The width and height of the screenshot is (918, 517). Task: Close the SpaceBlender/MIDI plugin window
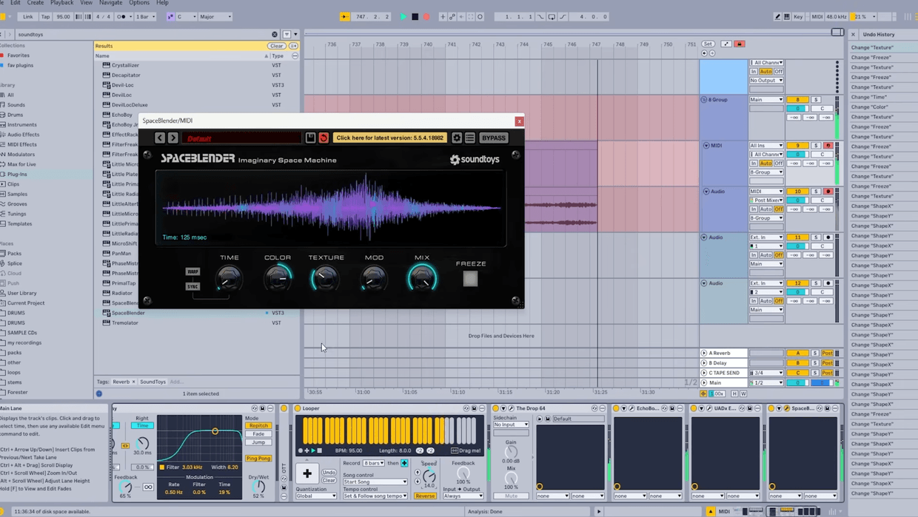point(519,121)
